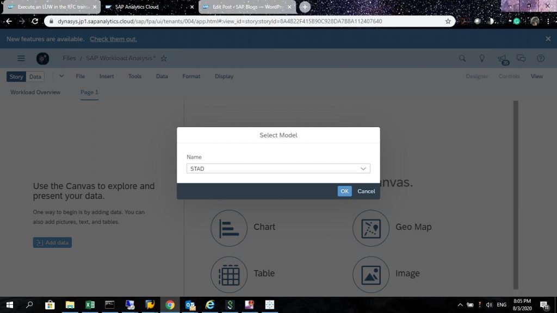
Task: Click the browser address bar
Action: click(x=249, y=21)
